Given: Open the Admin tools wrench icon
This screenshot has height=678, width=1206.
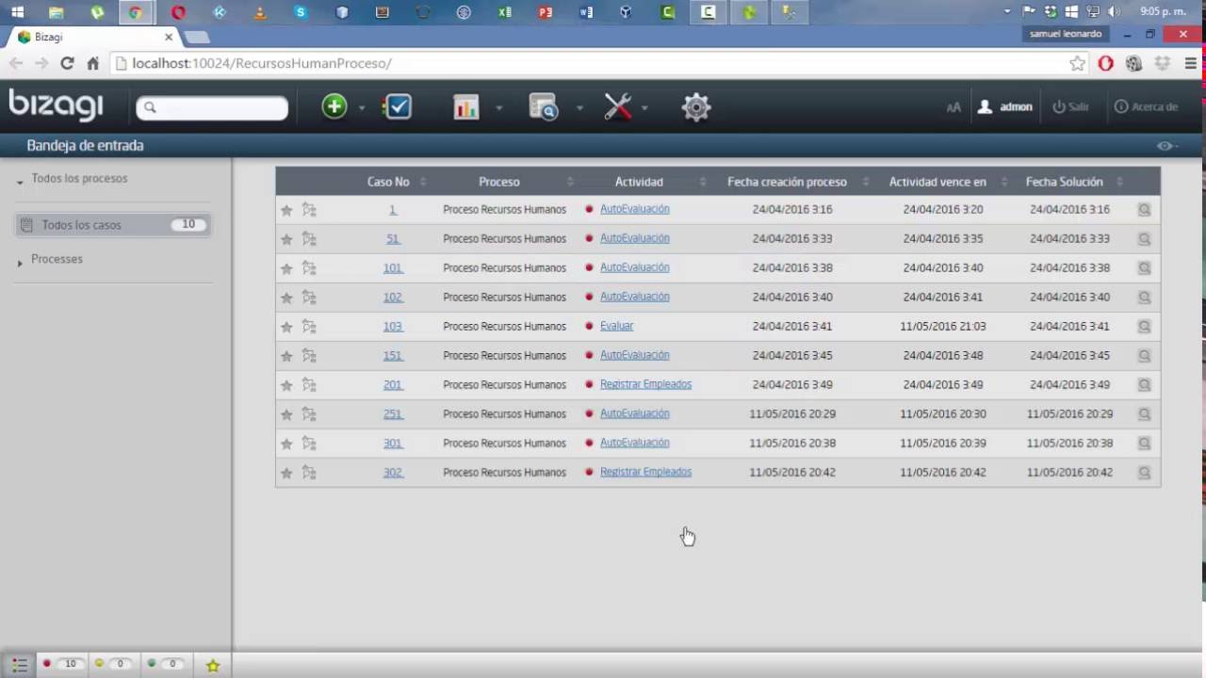Looking at the screenshot, I should (x=618, y=106).
